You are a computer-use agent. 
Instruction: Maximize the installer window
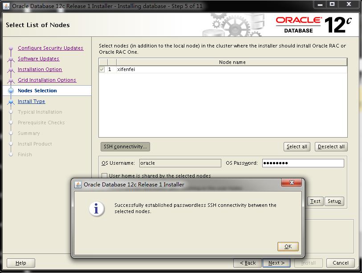coord(332,4)
